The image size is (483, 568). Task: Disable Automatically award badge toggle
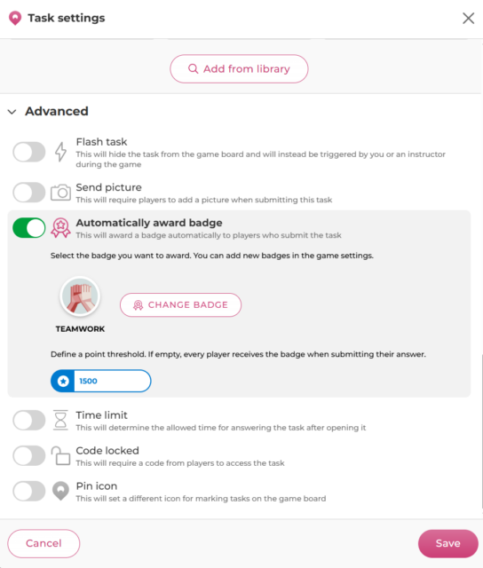pos(29,228)
